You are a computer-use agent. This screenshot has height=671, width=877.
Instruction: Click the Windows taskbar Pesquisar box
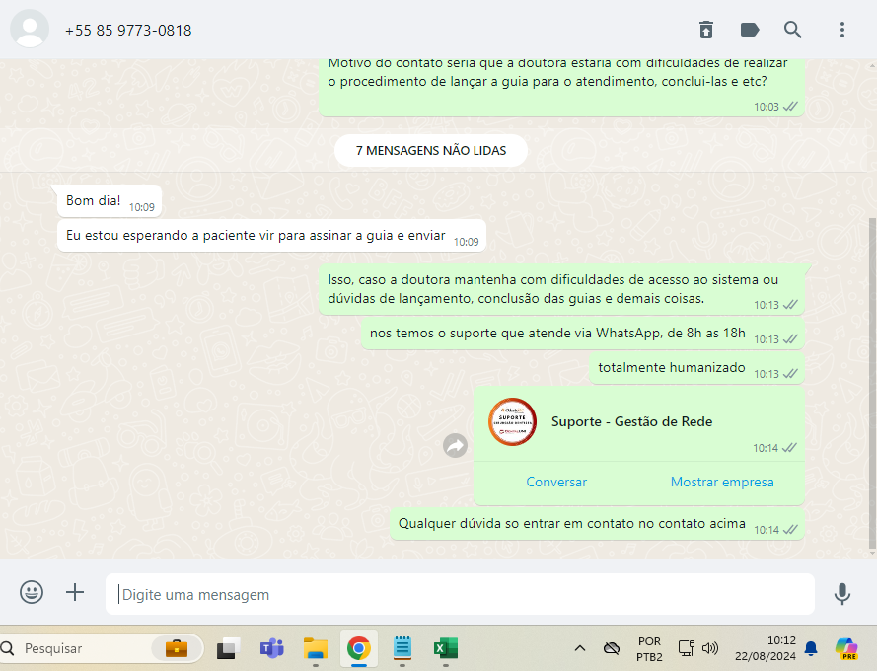[102, 648]
